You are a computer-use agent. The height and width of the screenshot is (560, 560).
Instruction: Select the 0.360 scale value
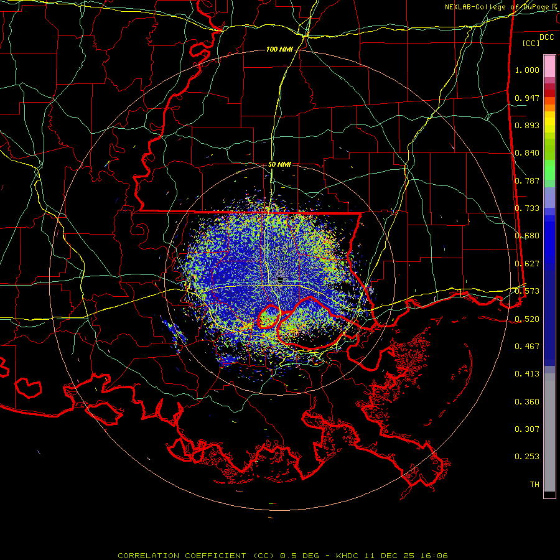click(x=527, y=402)
